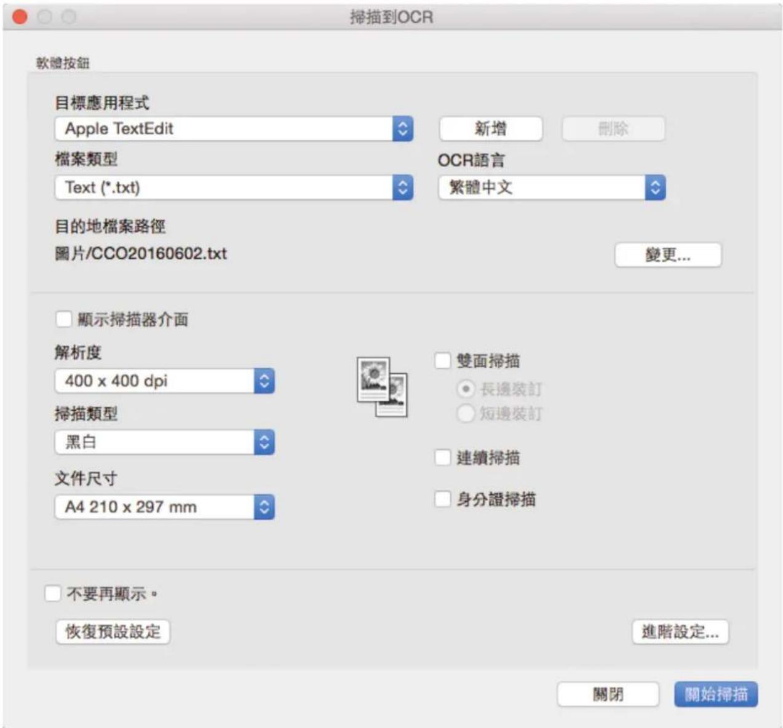Open the 目標應用程式 Apple TextEdit dropdown
Image resolution: width=783 pixels, height=728 pixels.
tap(234, 129)
